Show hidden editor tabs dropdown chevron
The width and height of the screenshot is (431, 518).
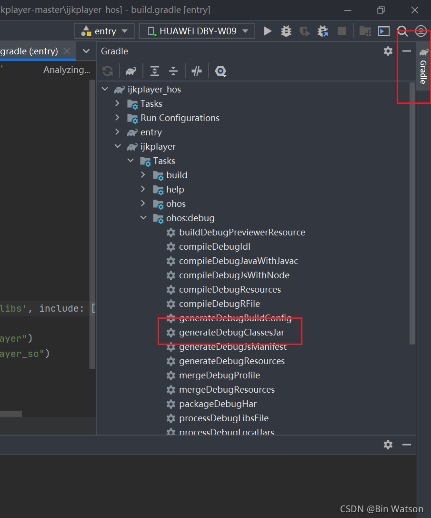pyautogui.click(x=86, y=51)
